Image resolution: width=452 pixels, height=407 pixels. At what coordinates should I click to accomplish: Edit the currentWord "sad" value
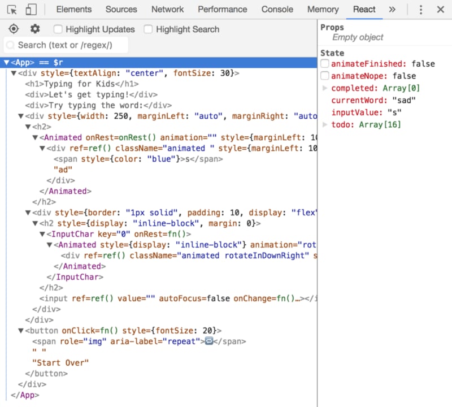tap(404, 100)
